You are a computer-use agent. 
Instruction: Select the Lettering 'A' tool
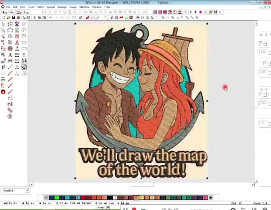click(10, 55)
